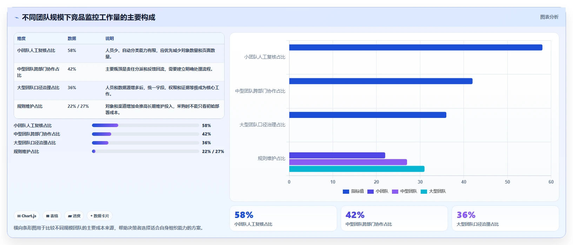Click the caption beginning 横向条形图用于比较
Image resolution: width=573 pixels, height=245 pixels.
point(109,228)
